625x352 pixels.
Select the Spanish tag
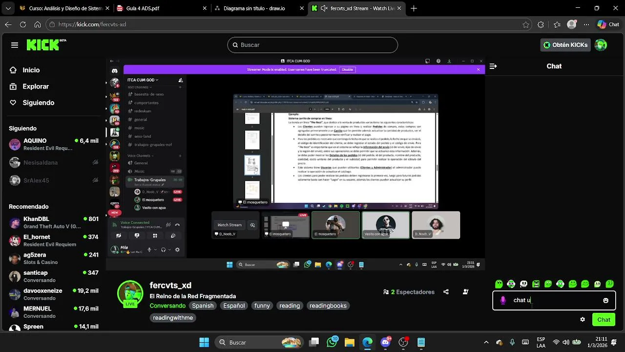click(x=203, y=306)
